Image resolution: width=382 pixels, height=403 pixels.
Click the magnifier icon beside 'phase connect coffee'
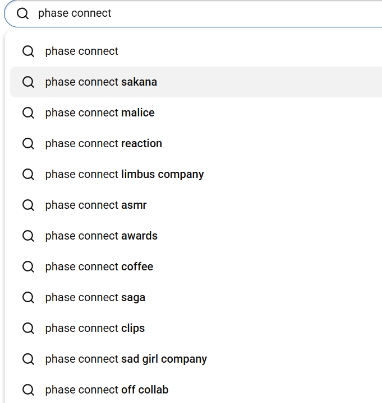pos(28,267)
